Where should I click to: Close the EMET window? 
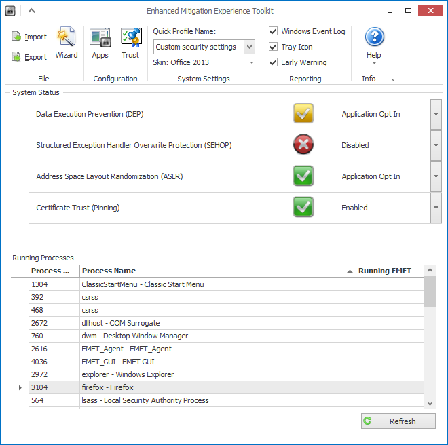click(430, 11)
